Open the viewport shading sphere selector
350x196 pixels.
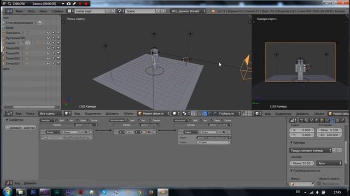point(176,114)
